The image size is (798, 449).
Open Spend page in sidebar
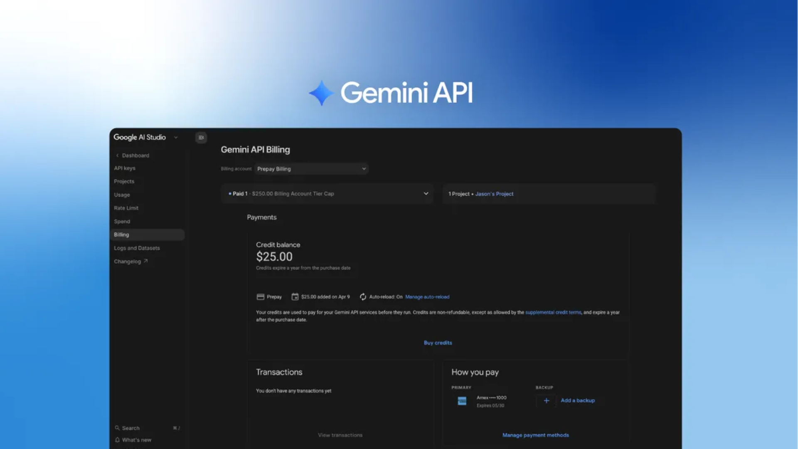point(122,222)
